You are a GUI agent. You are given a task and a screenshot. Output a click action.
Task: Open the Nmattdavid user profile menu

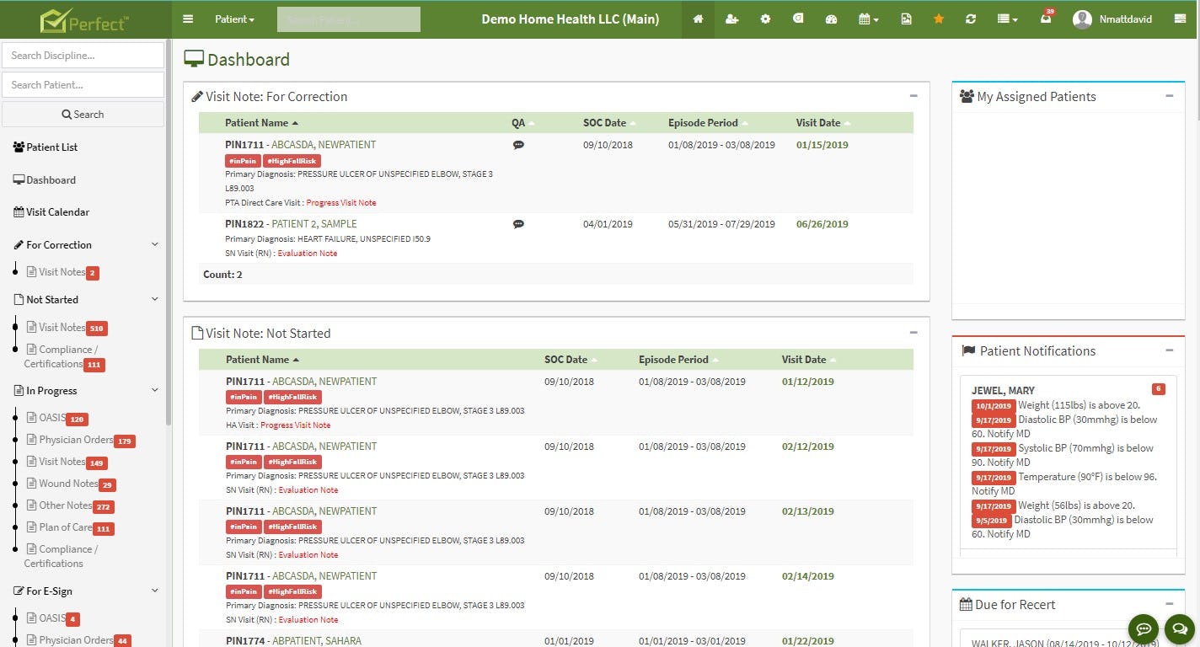point(1112,19)
